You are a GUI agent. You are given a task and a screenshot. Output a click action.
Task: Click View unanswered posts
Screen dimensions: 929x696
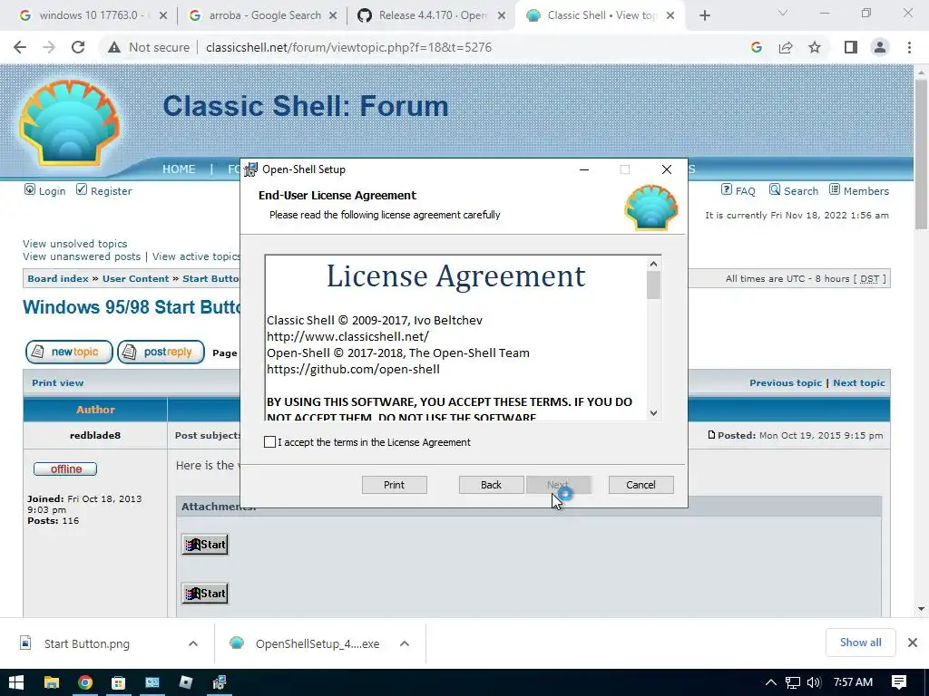pos(82,256)
